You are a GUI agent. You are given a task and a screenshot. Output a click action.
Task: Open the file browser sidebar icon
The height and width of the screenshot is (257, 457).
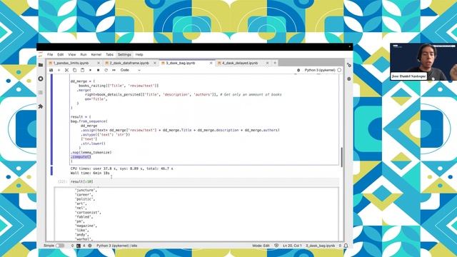pyautogui.click(x=41, y=65)
